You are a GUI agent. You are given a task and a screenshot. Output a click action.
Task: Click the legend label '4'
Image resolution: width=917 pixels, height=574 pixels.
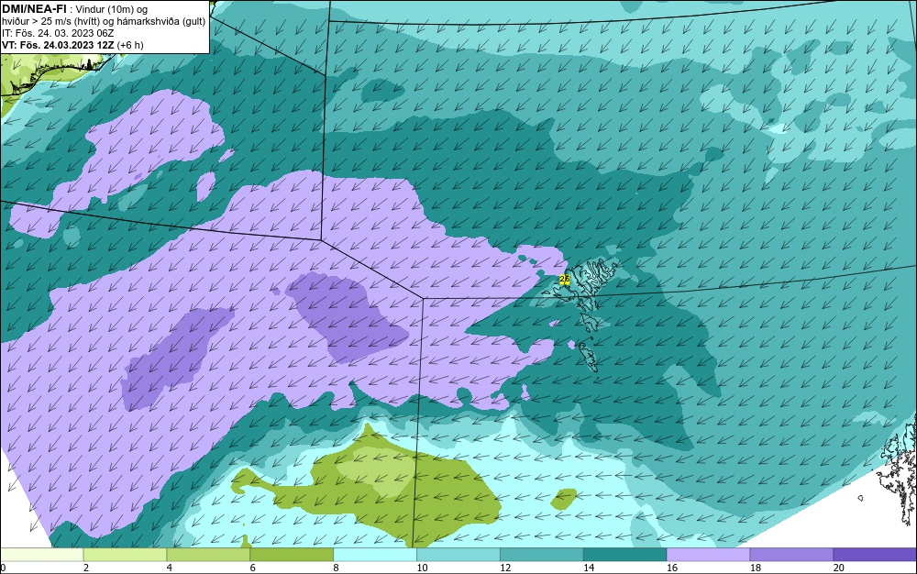point(171,568)
